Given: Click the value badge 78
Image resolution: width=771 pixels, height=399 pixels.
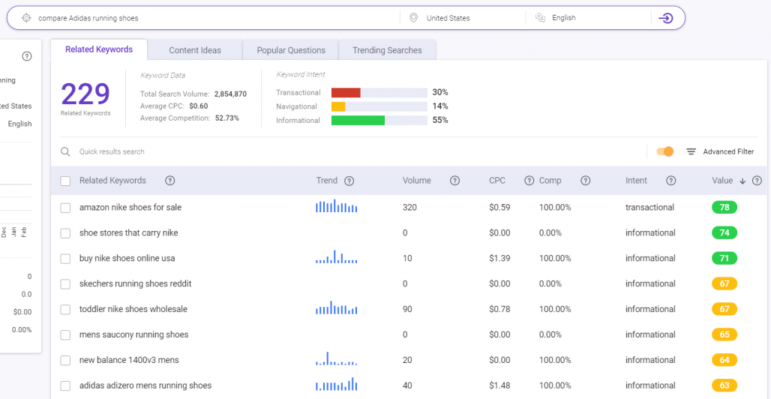Looking at the screenshot, I should coord(724,208).
